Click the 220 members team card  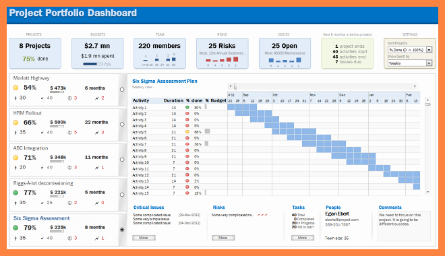160,54
